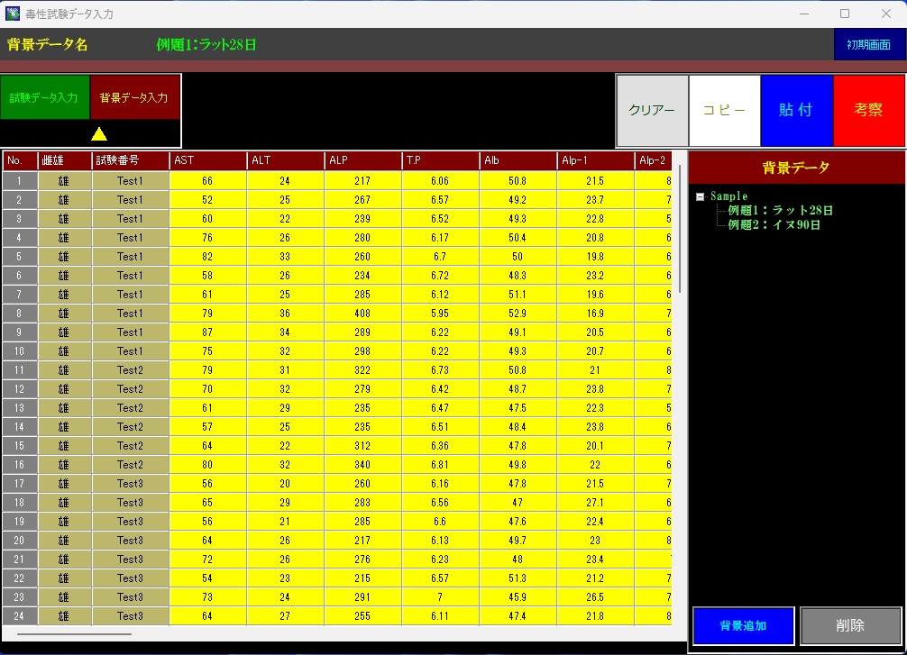Return via the 初期画面 button
Screen dimensions: 907x655
(x=868, y=44)
